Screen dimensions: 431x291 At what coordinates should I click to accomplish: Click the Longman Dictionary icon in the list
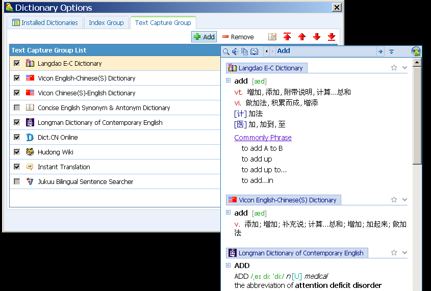[30, 122]
